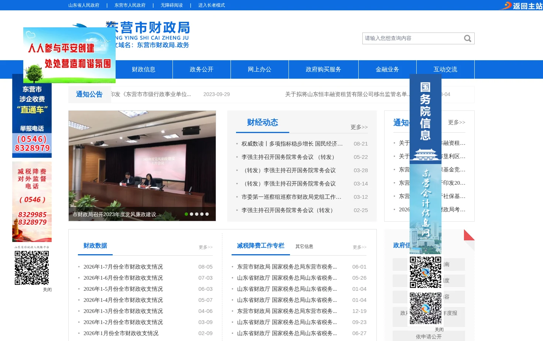The image size is (543, 341).
Task: Enable 无障碍阅读 accessibility mode
Action: (x=172, y=5)
